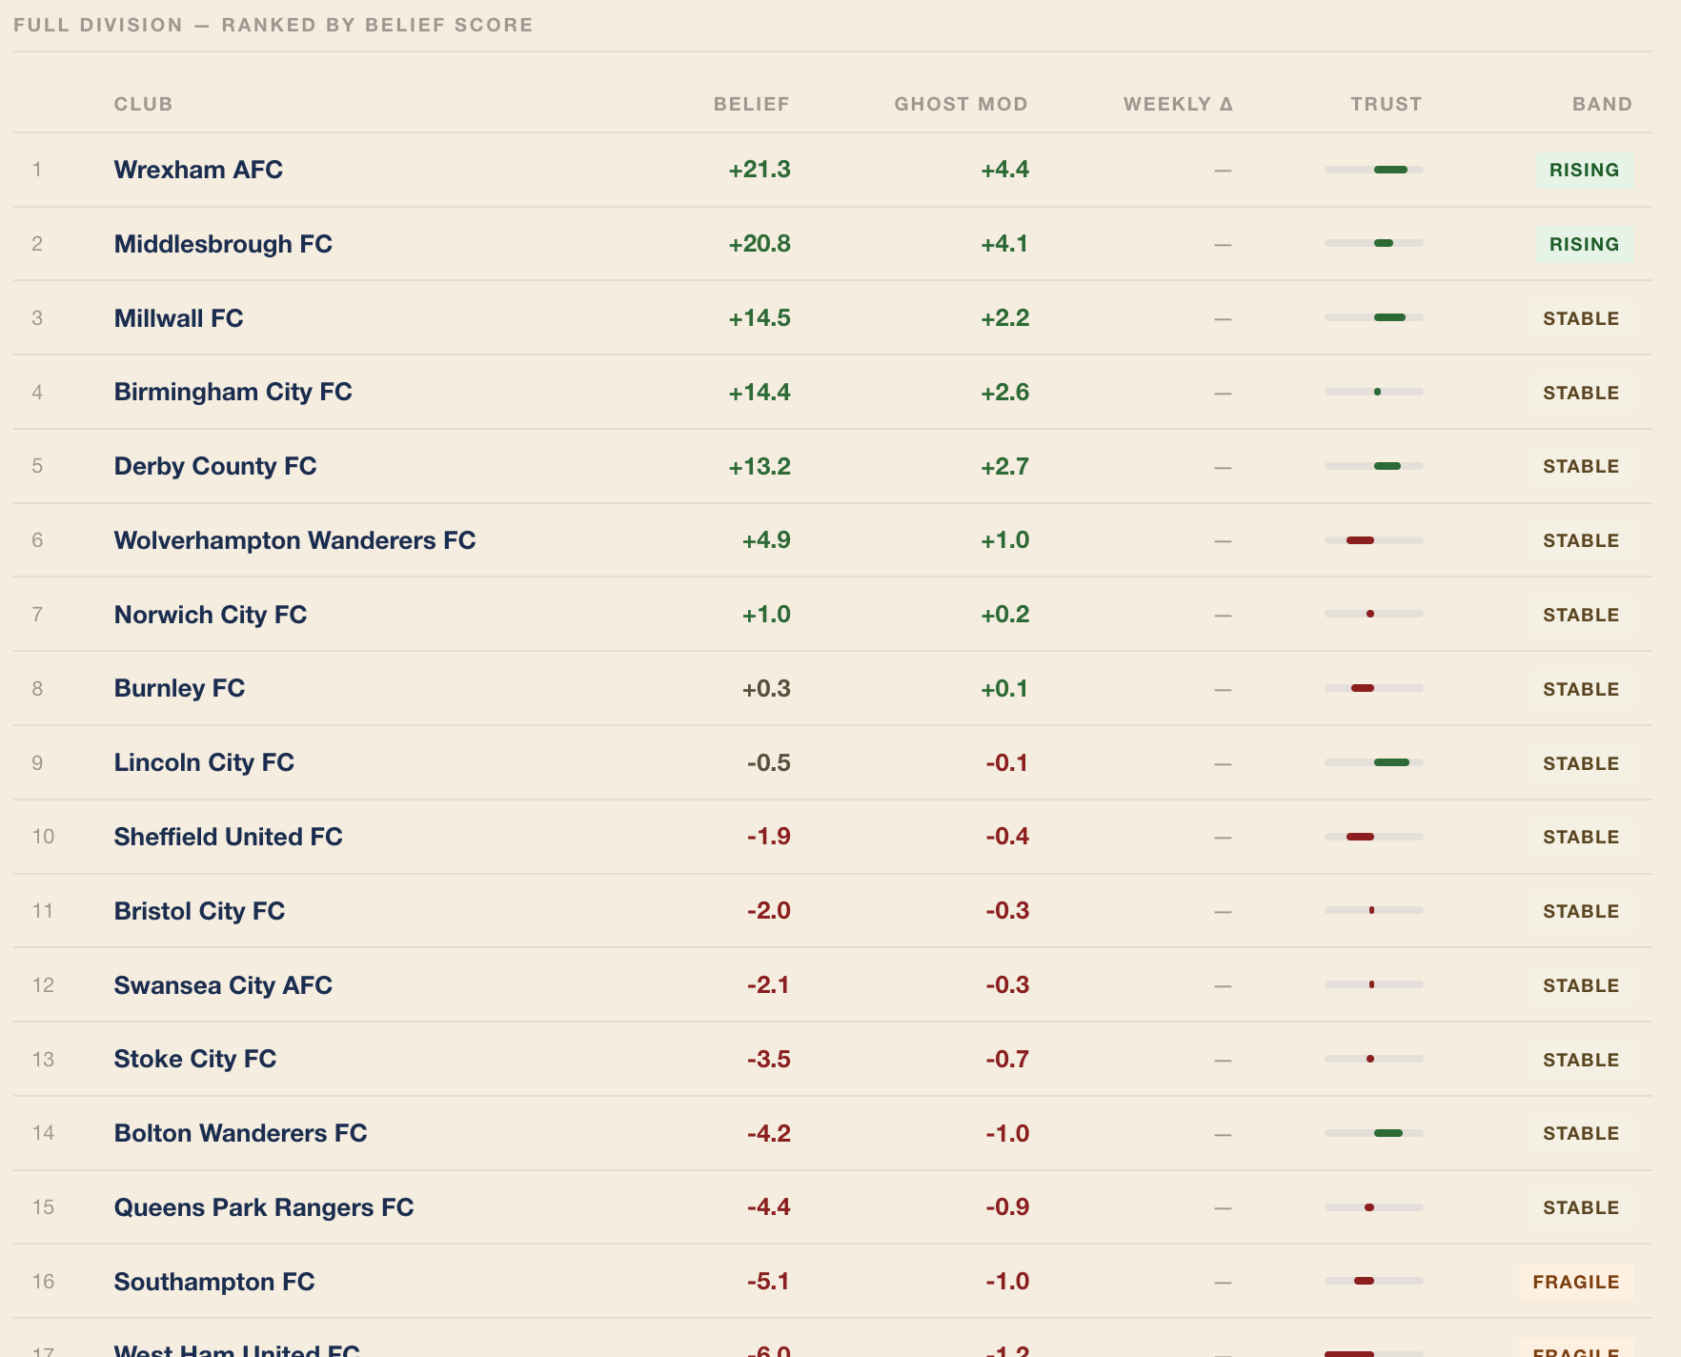Open Queens Park Rangers FC club name
1681x1357 pixels.
click(264, 1207)
